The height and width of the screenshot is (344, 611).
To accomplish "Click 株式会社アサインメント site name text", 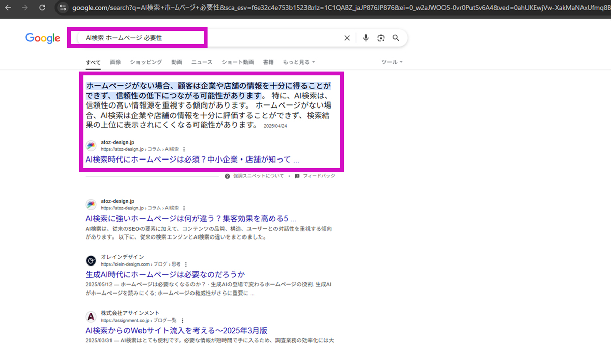I will point(130,313).
